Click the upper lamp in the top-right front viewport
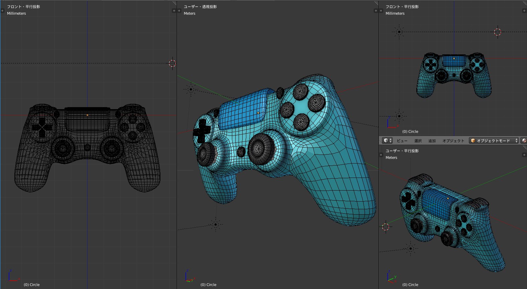 [x=399, y=32]
